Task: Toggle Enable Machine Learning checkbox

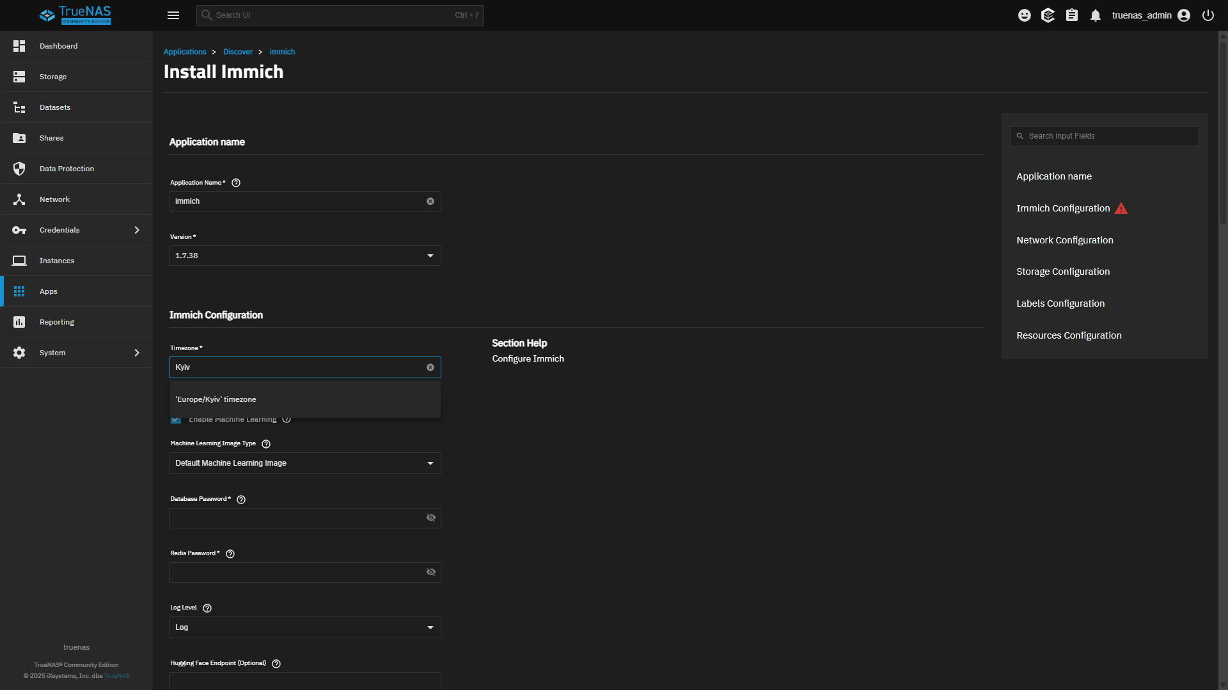Action: (176, 420)
